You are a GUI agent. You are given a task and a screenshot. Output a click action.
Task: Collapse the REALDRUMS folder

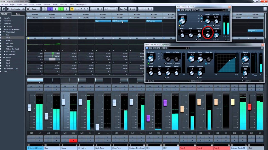click(4, 32)
